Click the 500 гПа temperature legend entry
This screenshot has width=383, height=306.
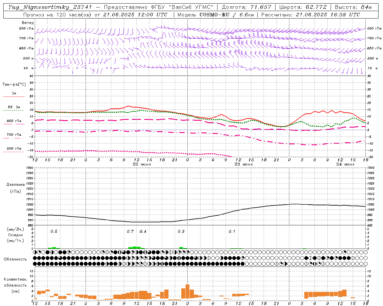[14, 149]
